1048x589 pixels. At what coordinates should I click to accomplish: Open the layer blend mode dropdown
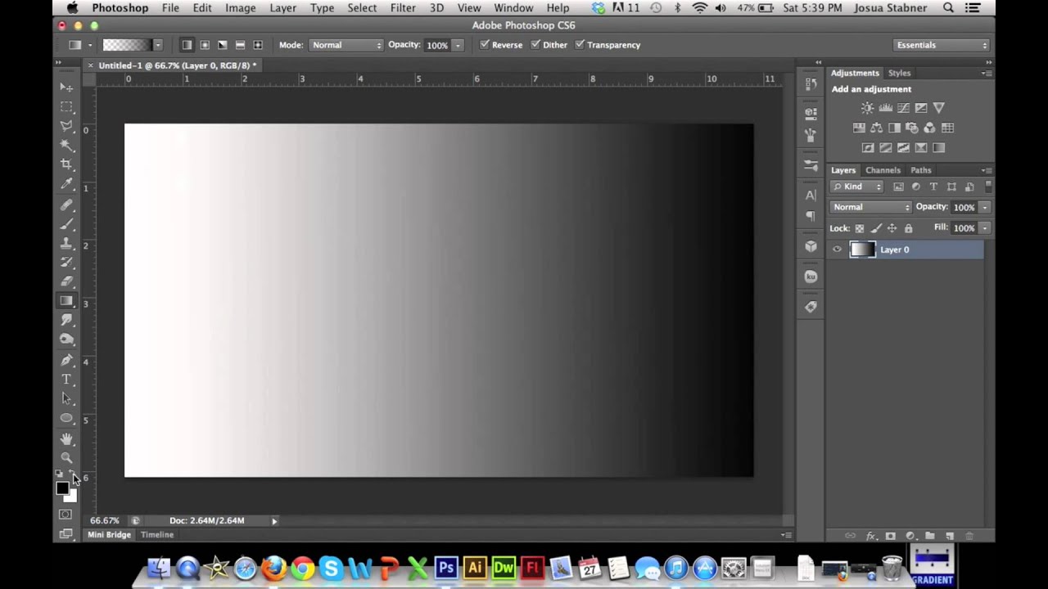(870, 207)
